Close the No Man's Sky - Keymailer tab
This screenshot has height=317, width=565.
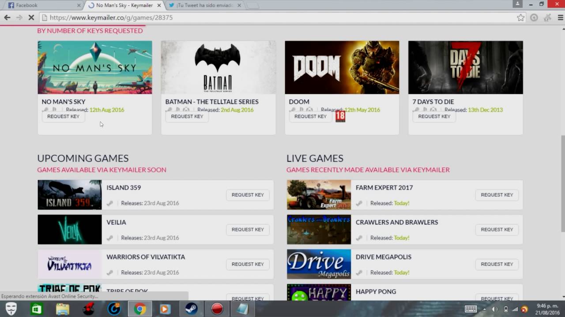click(x=159, y=5)
